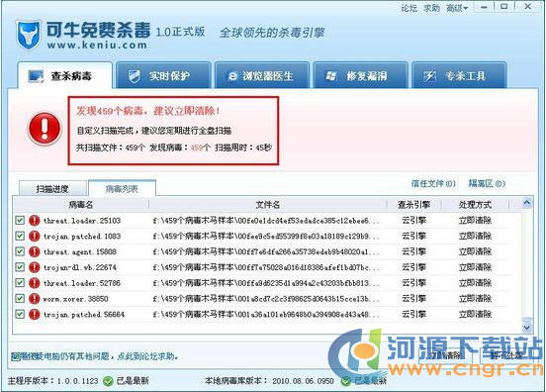Toggle the threat.agent.15808 checkbox
Viewport: 546px width, 392px height.
[20, 251]
